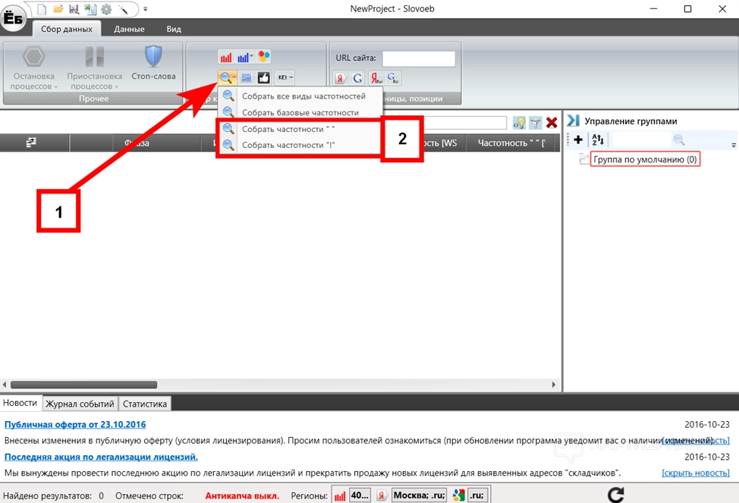Click the red bar chart Wordstat icon

coord(226,57)
